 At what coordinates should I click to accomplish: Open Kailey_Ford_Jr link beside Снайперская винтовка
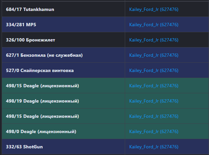coord(154,71)
